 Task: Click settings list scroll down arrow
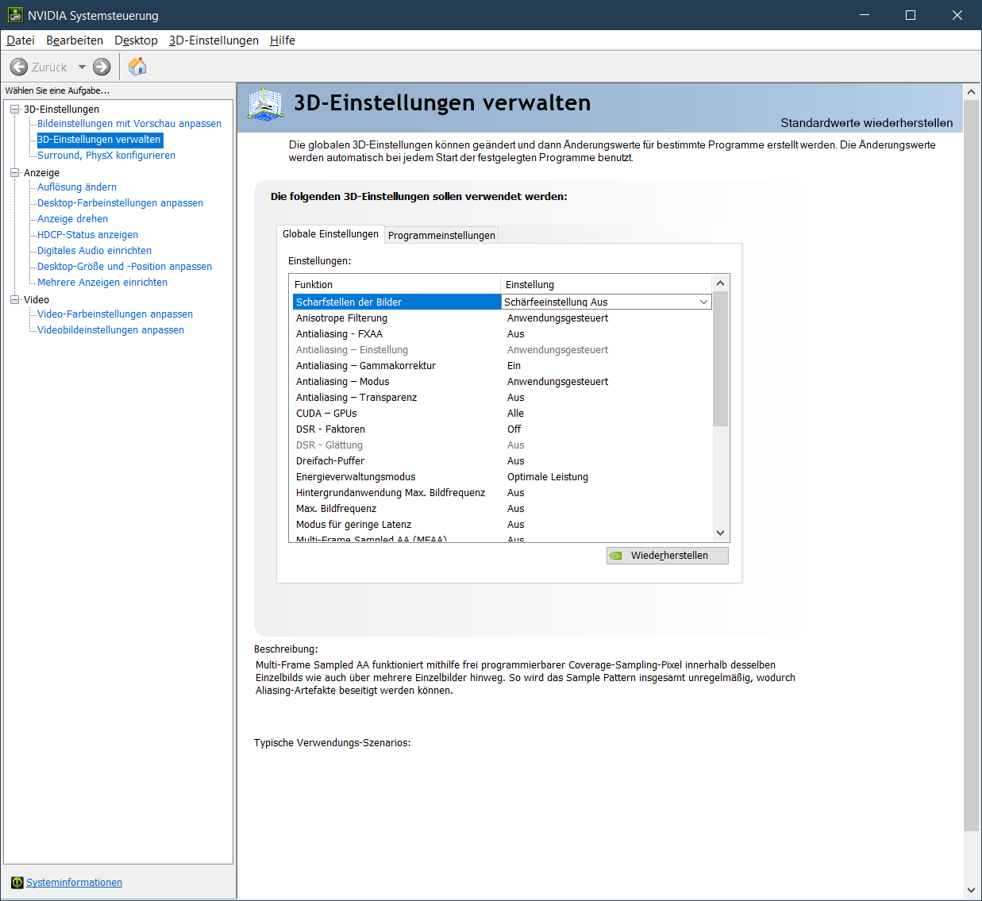point(720,533)
